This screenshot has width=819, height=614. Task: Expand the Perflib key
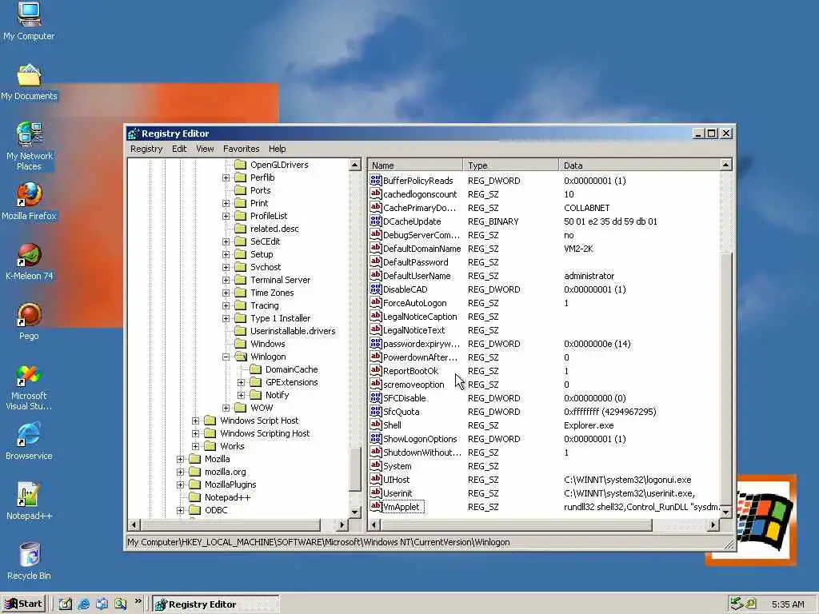[226, 177]
